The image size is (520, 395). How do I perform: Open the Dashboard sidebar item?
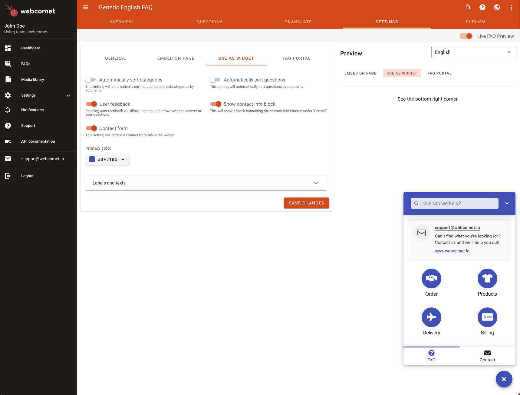tap(38, 48)
